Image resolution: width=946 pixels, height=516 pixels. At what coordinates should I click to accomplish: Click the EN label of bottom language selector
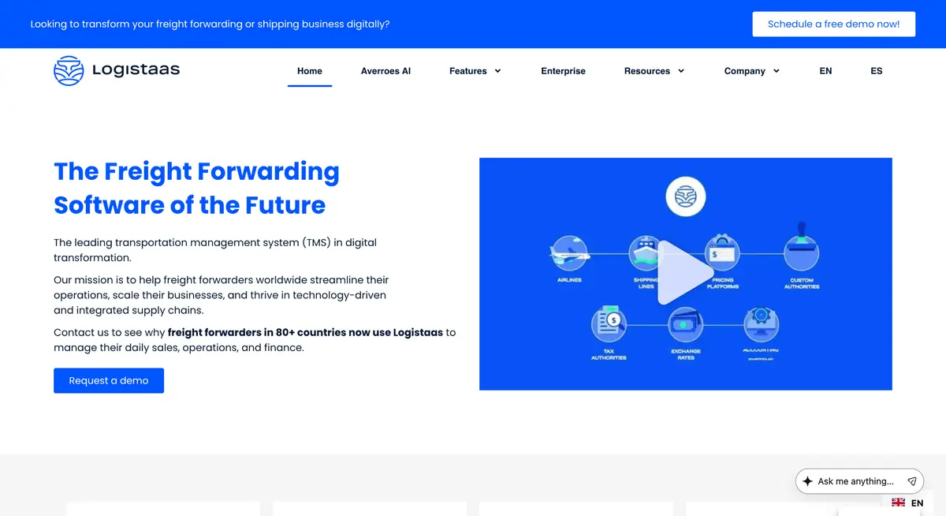click(x=917, y=503)
